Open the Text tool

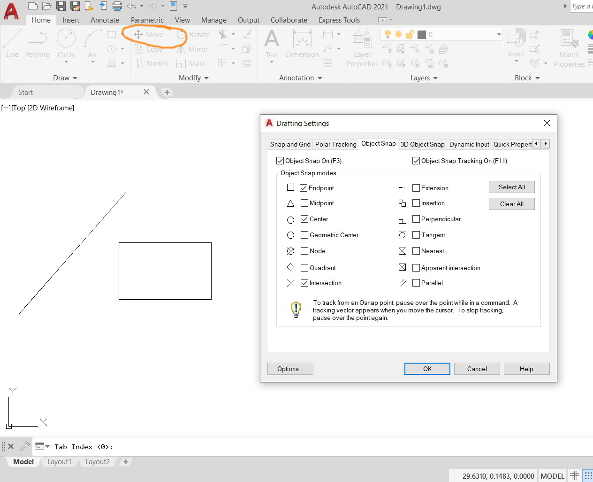point(272,43)
